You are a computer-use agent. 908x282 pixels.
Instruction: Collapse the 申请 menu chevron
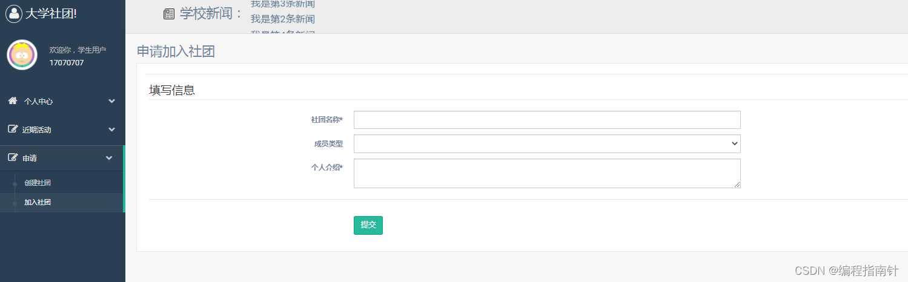[x=109, y=158]
